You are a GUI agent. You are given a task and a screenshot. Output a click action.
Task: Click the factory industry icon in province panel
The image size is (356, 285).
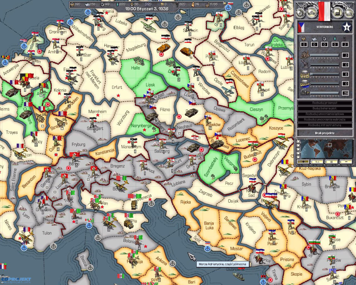pyautogui.click(x=304, y=55)
